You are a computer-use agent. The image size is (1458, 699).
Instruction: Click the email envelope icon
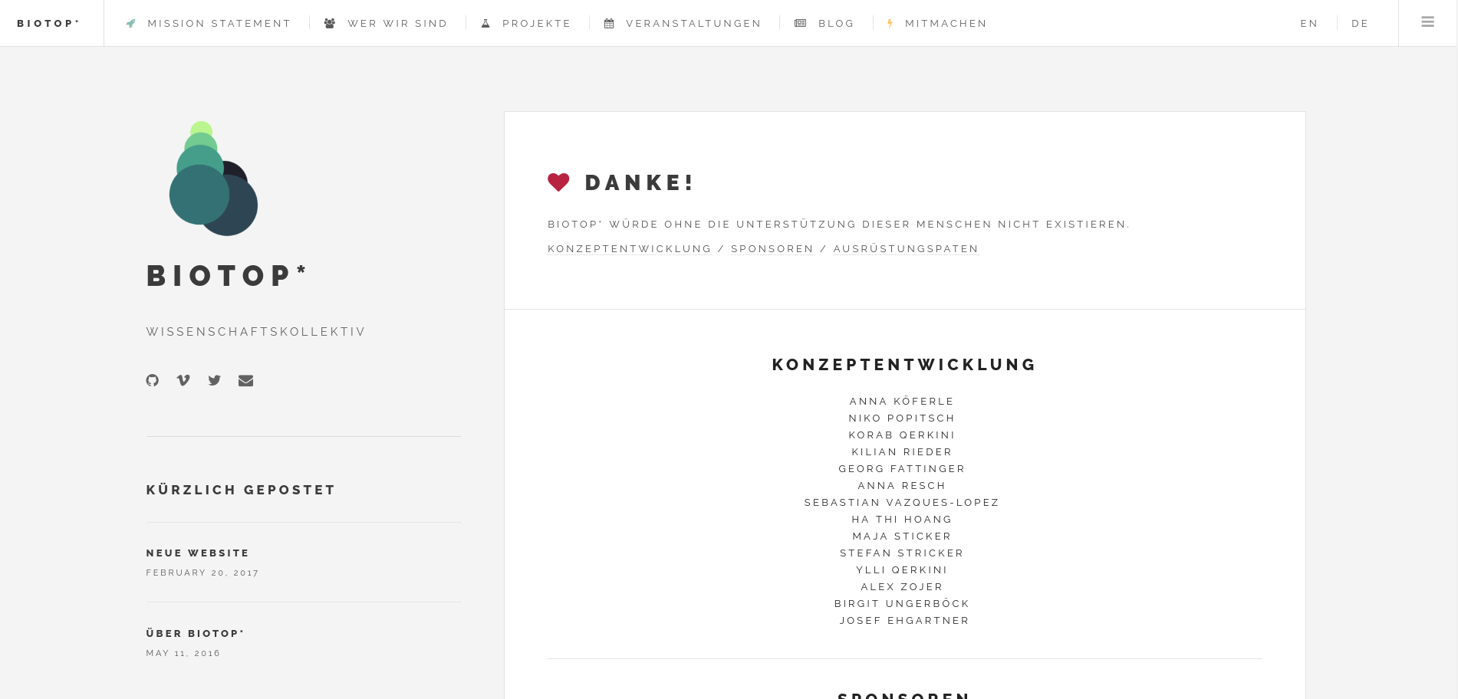pyautogui.click(x=245, y=380)
